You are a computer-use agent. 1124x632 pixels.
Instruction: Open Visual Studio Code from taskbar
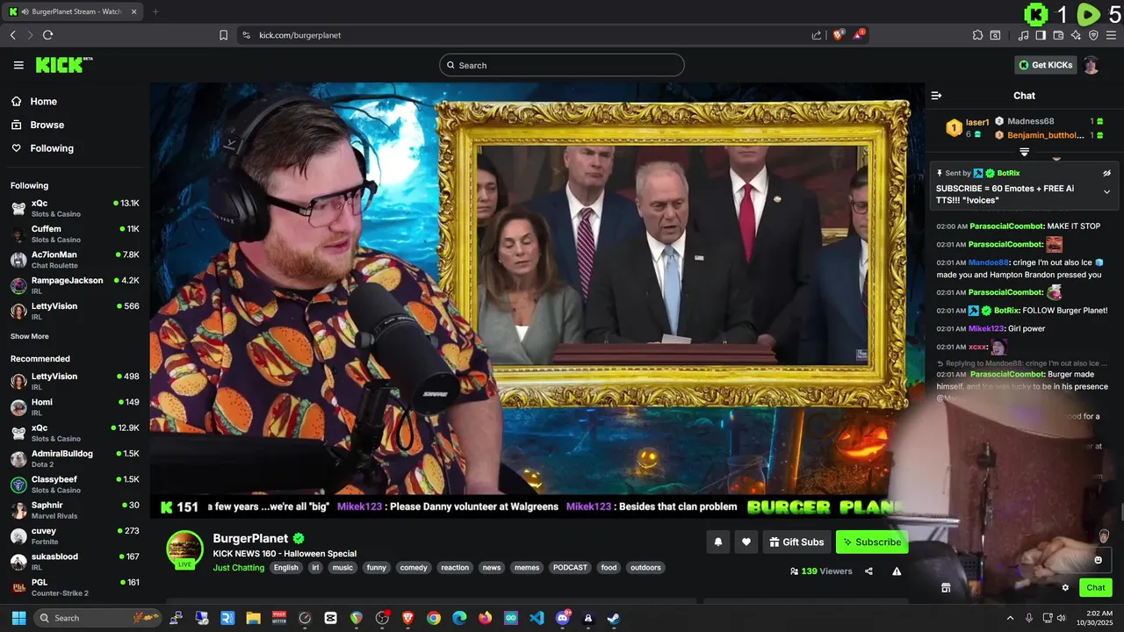(x=537, y=618)
